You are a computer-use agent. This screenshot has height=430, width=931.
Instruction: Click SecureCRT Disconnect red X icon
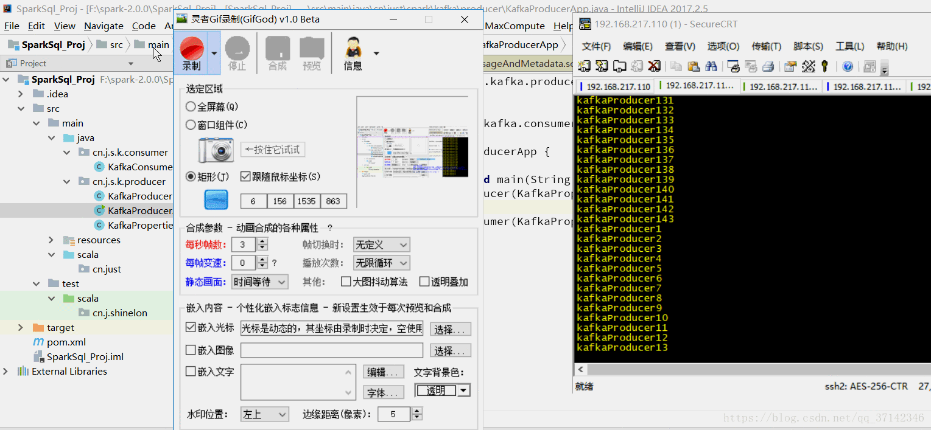pos(655,66)
